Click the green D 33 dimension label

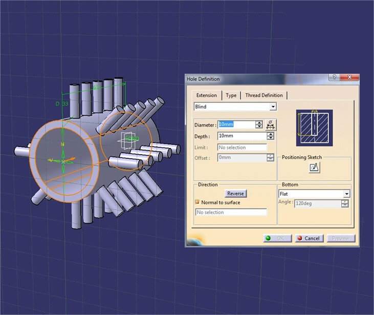[x=62, y=103]
